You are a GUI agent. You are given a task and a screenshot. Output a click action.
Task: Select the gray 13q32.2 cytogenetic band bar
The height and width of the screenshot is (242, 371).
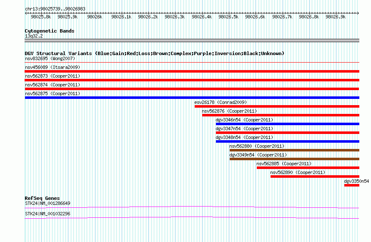point(192,40)
